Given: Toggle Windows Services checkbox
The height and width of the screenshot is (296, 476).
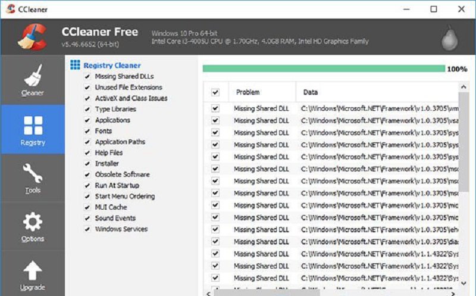Looking at the screenshot, I should tap(87, 229).
